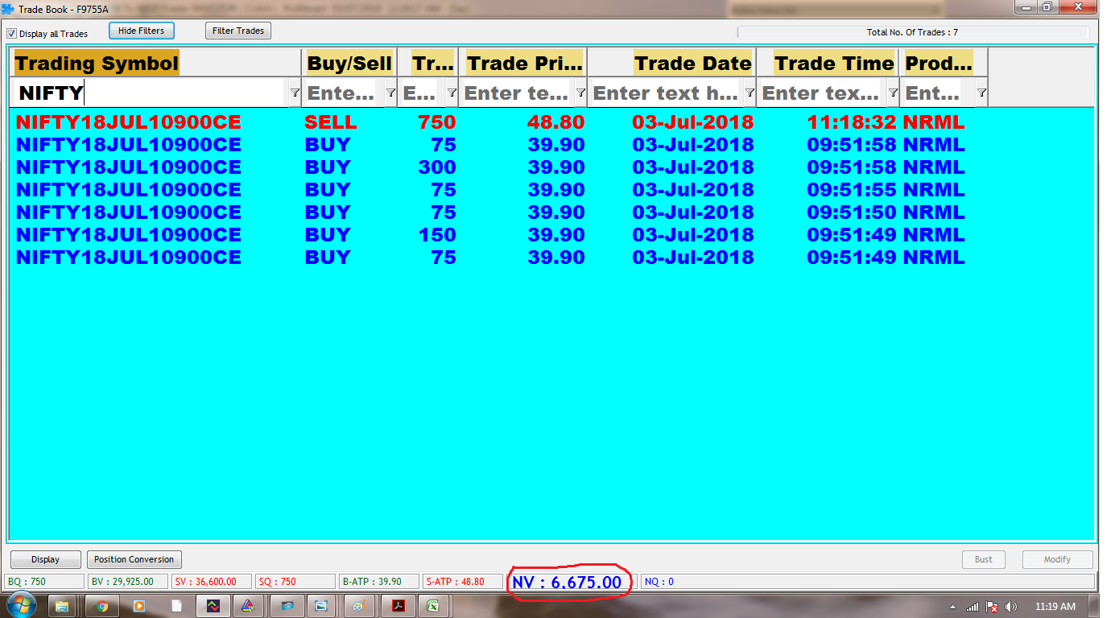Open the media player taskbar icon
The width and height of the screenshot is (1111, 618).
(x=138, y=606)
